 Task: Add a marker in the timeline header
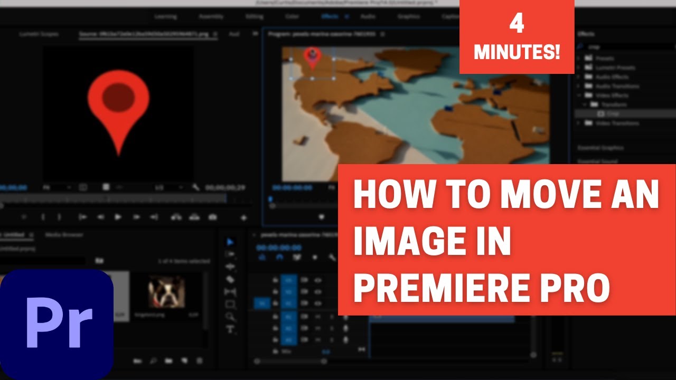[x=315, y=257]
